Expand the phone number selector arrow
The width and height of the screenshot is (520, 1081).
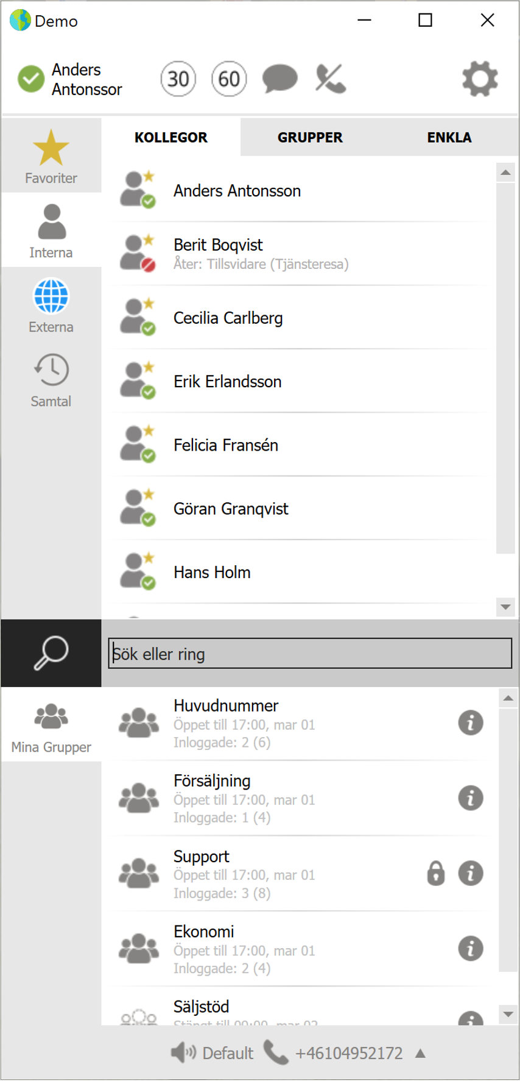pos(420,1053)
